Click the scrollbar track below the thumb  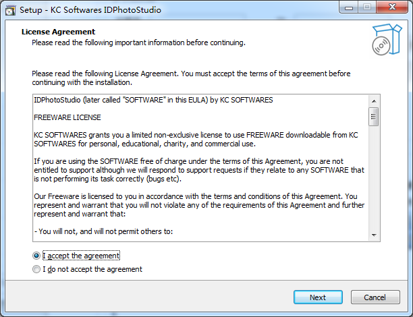click(373, 182)
